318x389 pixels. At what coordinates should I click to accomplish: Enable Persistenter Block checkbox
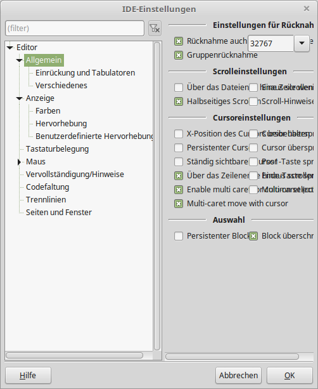[179, 236]
